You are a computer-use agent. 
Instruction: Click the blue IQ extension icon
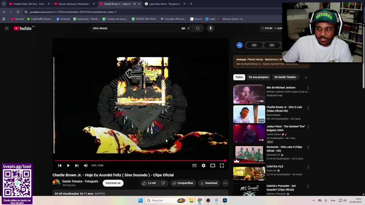[x=240, y=45]
